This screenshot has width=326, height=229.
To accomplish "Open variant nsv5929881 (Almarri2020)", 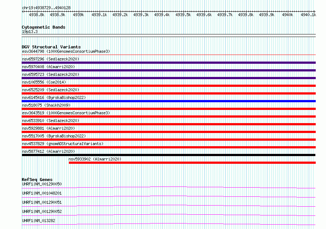I will click(x=48, y=128).
